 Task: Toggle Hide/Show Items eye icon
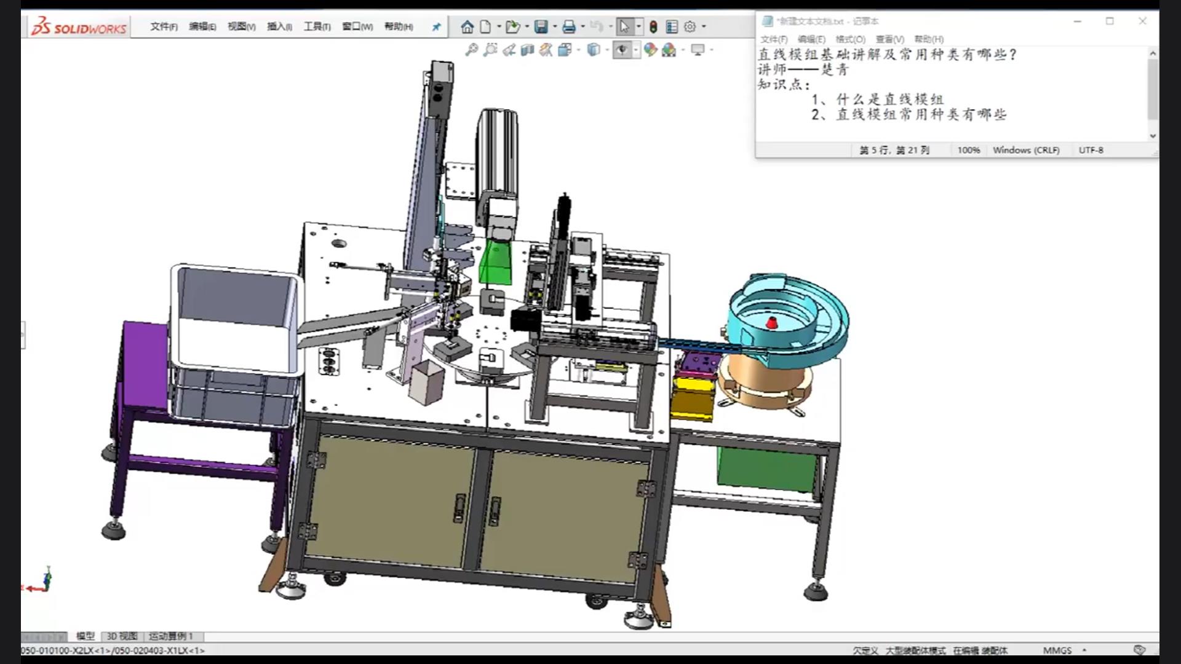click(622, 50)
